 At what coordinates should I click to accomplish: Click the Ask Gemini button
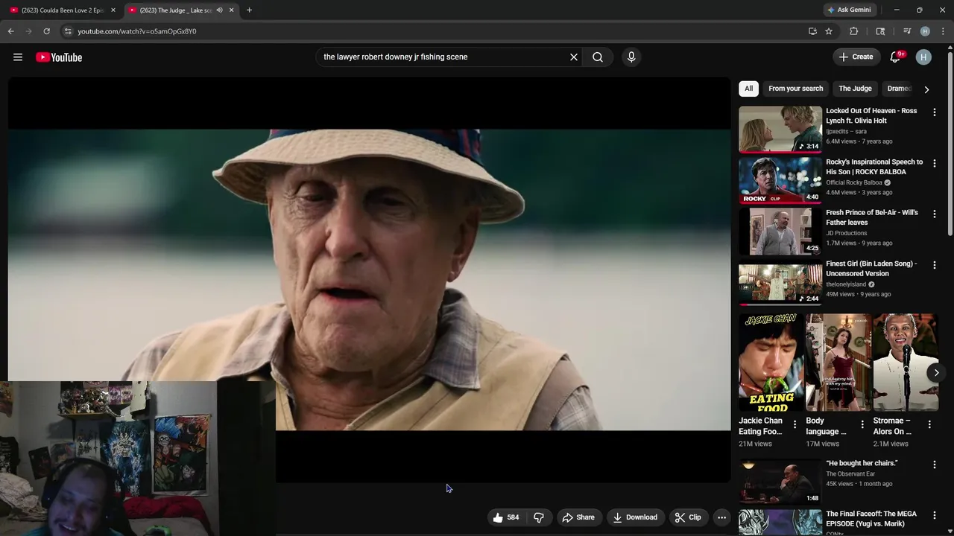click(x=848, y=10)
